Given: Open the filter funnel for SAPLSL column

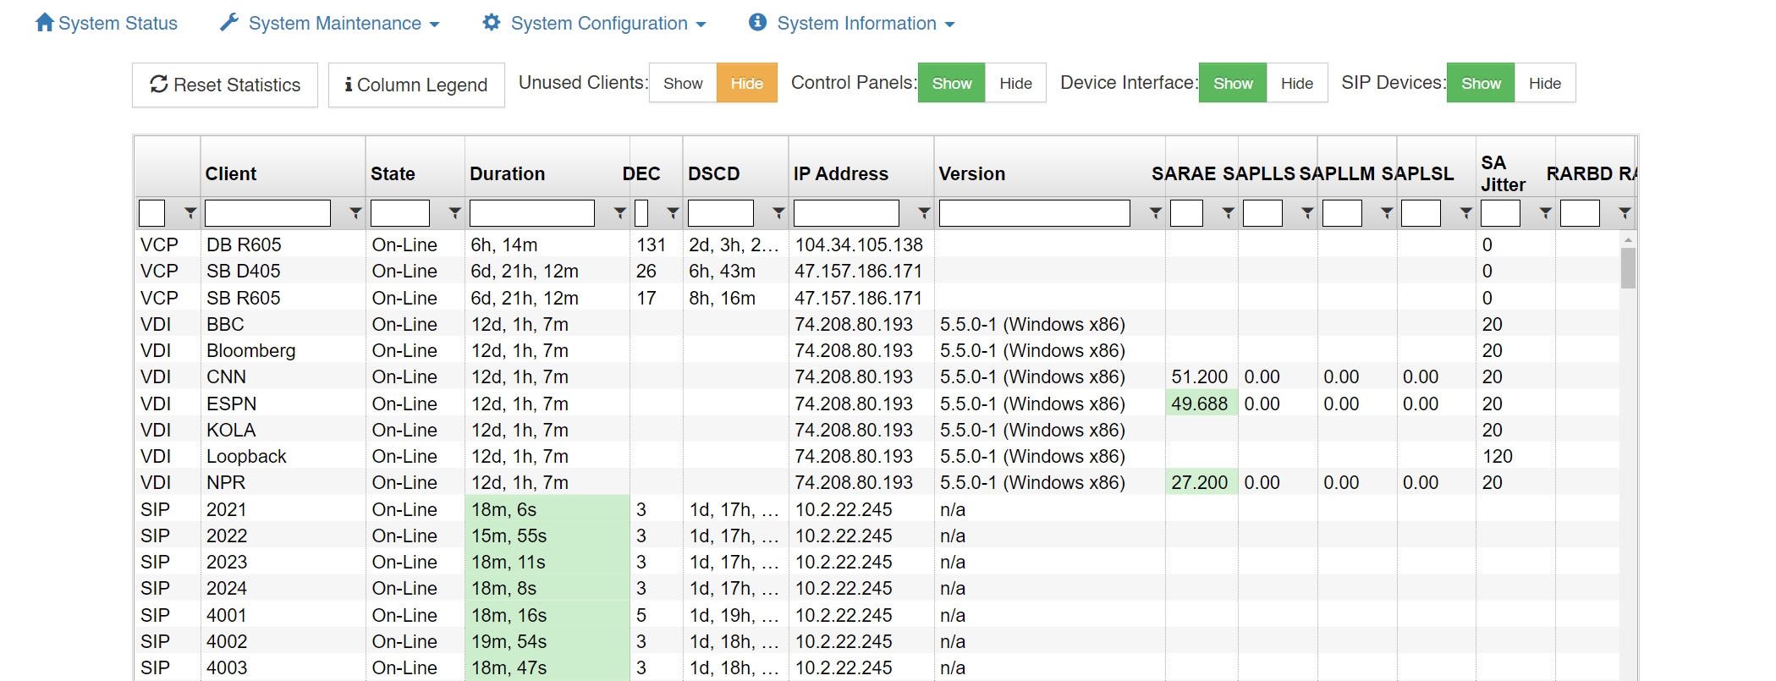Looking at the screenshot, I should coord(1465,213).
